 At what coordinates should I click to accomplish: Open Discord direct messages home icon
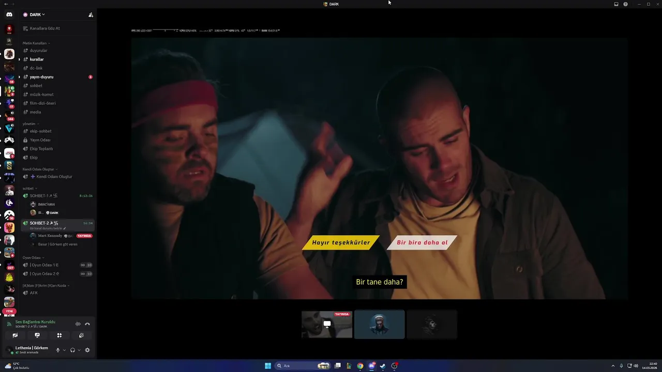click(9, 14)
